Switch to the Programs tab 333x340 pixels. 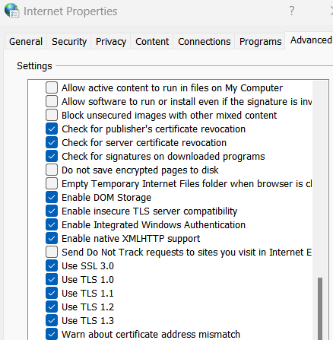260,42
